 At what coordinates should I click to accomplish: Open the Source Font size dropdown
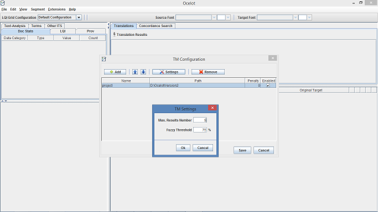(x=228, y=17)
